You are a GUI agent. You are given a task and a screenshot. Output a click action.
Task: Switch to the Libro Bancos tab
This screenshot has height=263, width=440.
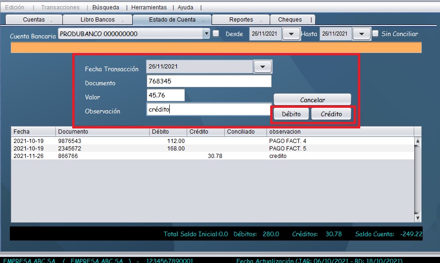pyautogui.click(x=97, y=20)
